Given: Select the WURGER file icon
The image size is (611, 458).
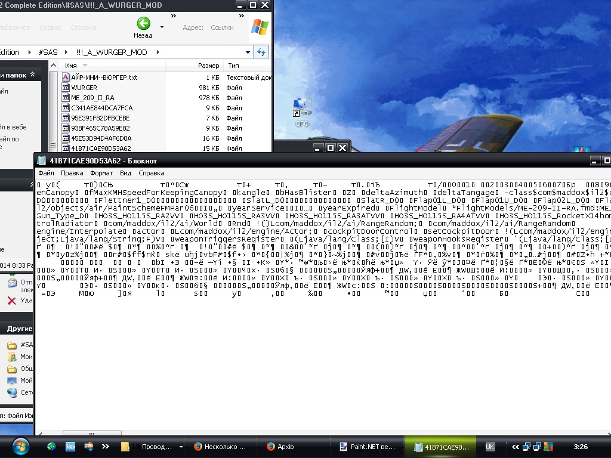Looking at the screenshot, I should [66, 88].
